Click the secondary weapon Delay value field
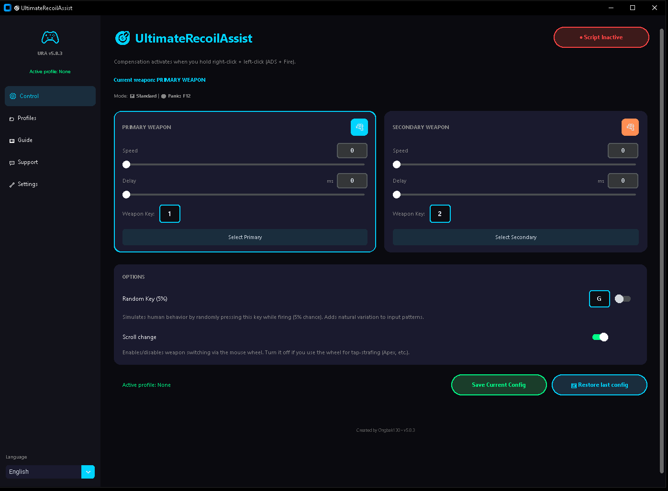This screenshot has height=491, width=668. pos(623,181)
